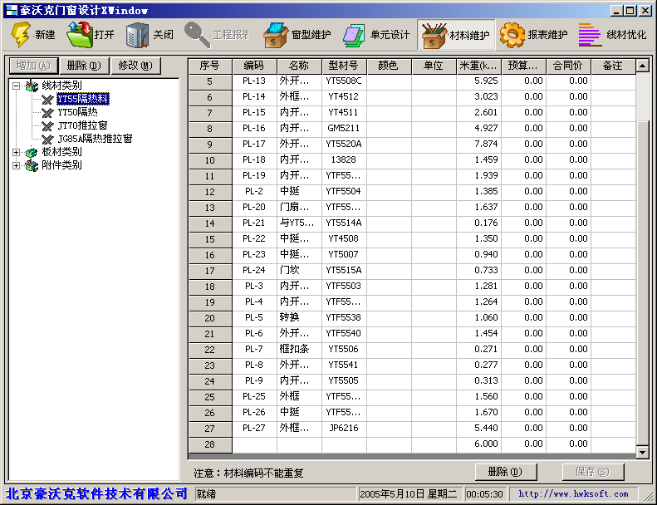Click the 线材类别 category icon

pyautogui.click(x=32, y=86)
